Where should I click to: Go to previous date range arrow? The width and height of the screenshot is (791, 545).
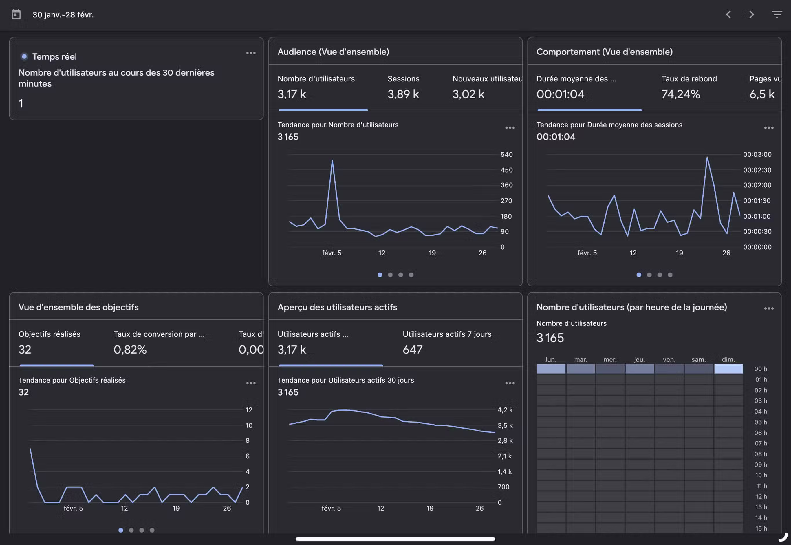728,14
